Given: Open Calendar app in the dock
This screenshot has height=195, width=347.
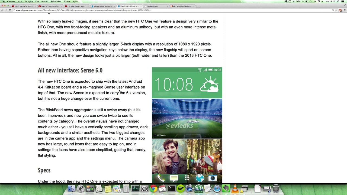Looking at the screenshot, I should [x=162, y=188].
